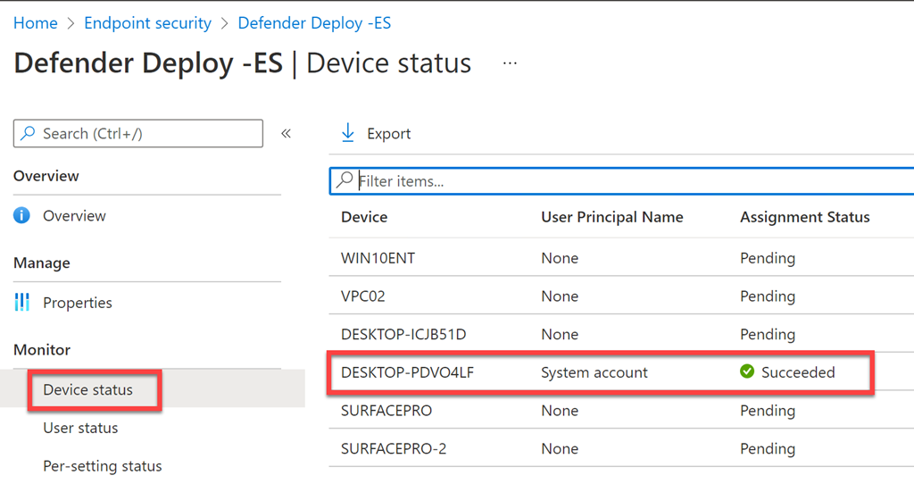This screenshot has height=492, width=914.
Task: Sort by Assignment Status column header
Action: (804, 217)
